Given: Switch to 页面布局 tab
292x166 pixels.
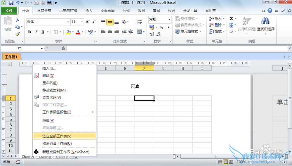Looking at the screenshot, I should tap(107, 11).
